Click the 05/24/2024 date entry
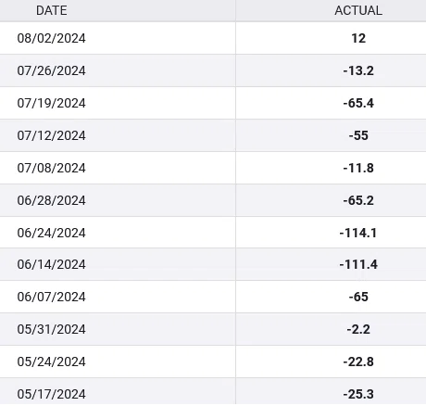Viewport: 426px width, 406px height. (x=52, y=362)
